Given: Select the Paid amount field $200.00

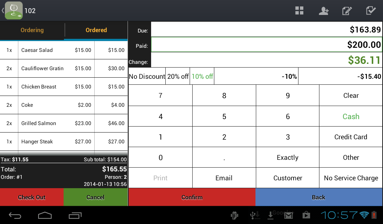Looking at the screenshot, I should coord(266,44).
